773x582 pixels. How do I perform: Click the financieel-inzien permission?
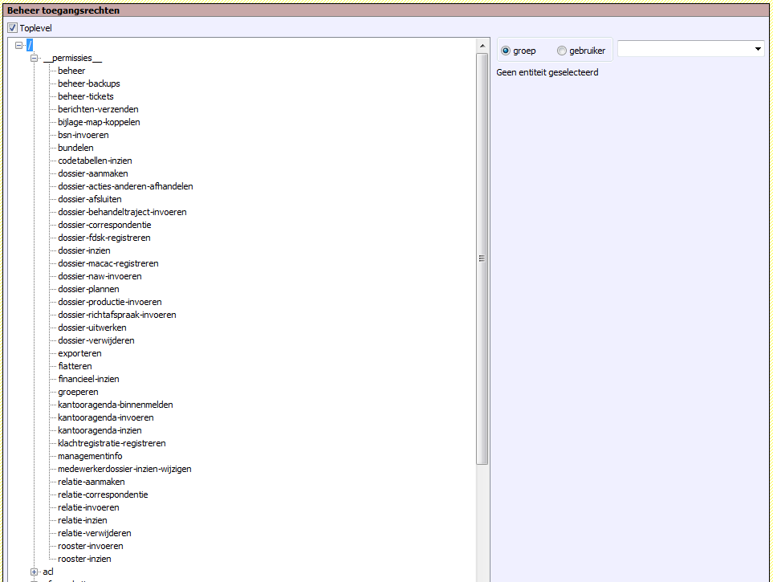click(x=88, y=379)
